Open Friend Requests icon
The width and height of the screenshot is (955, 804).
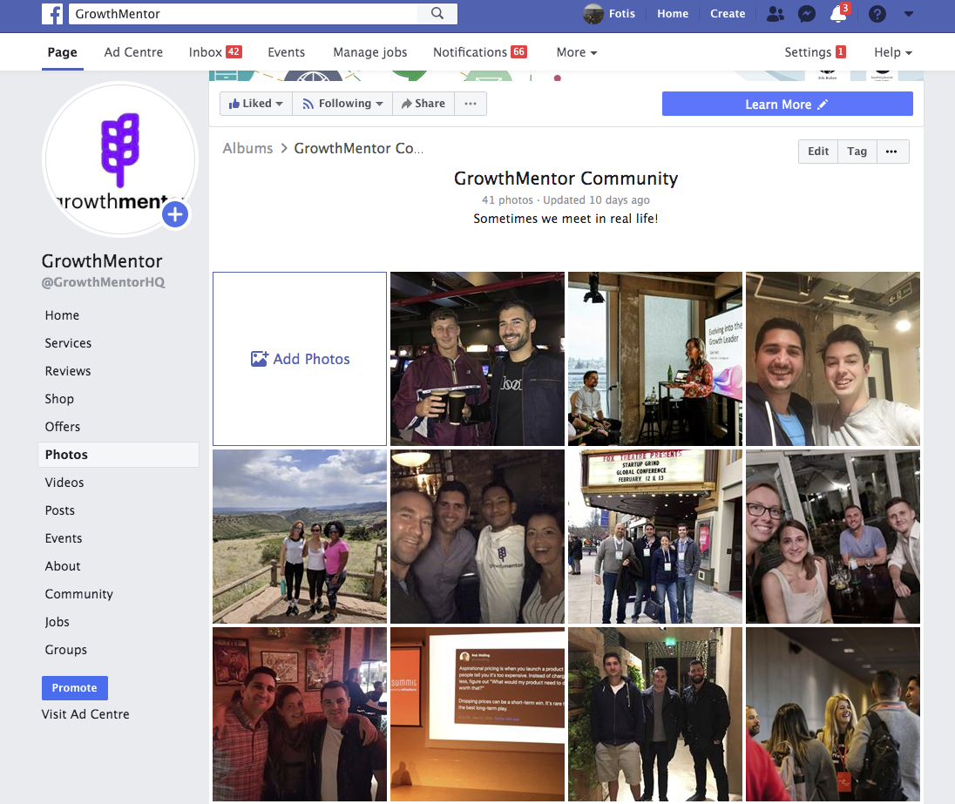[775, 13]
